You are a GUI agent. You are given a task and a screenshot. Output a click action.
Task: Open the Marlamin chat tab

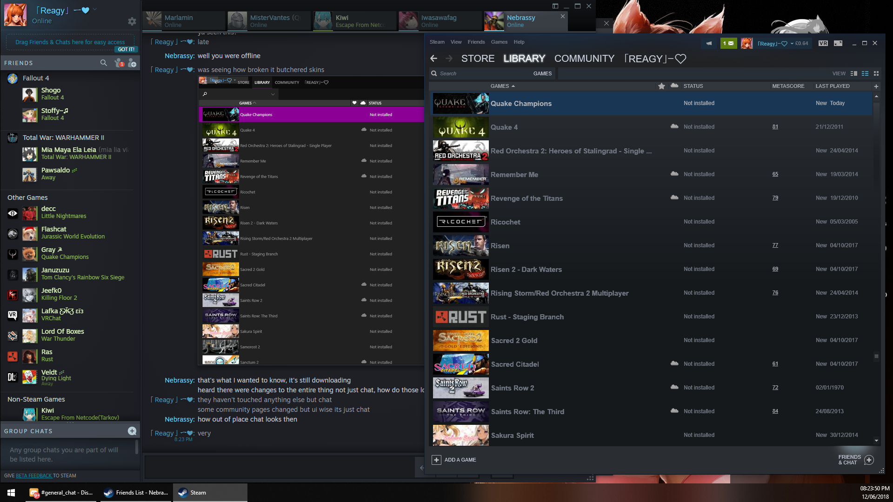184,21
